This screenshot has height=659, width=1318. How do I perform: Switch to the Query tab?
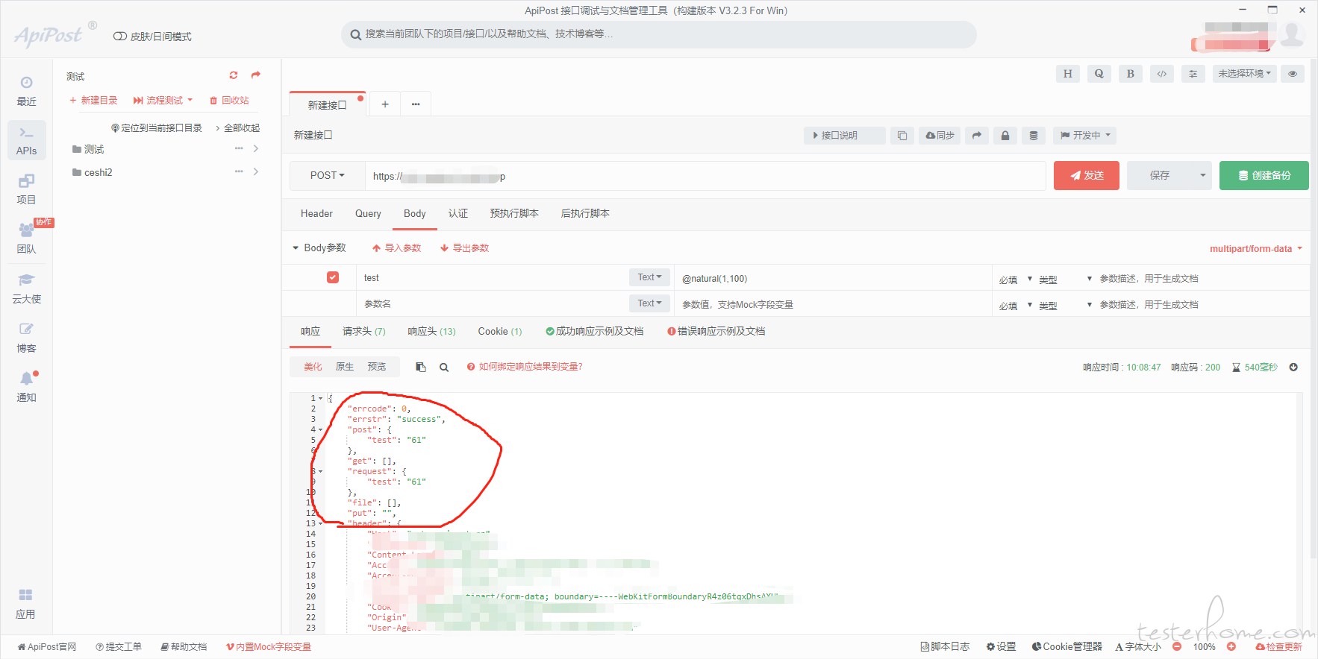pyautogui.click(x=368, y=214)
